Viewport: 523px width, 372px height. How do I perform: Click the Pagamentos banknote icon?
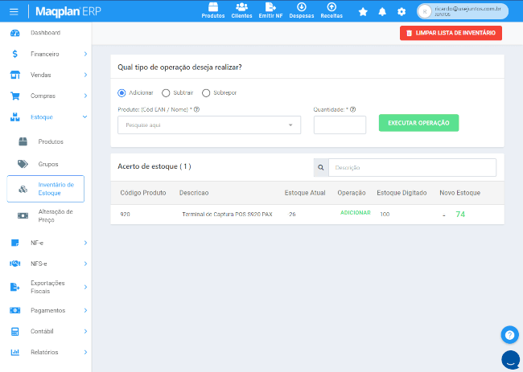15,310
